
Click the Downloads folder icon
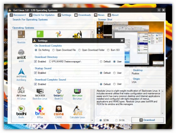pos(76,15)
